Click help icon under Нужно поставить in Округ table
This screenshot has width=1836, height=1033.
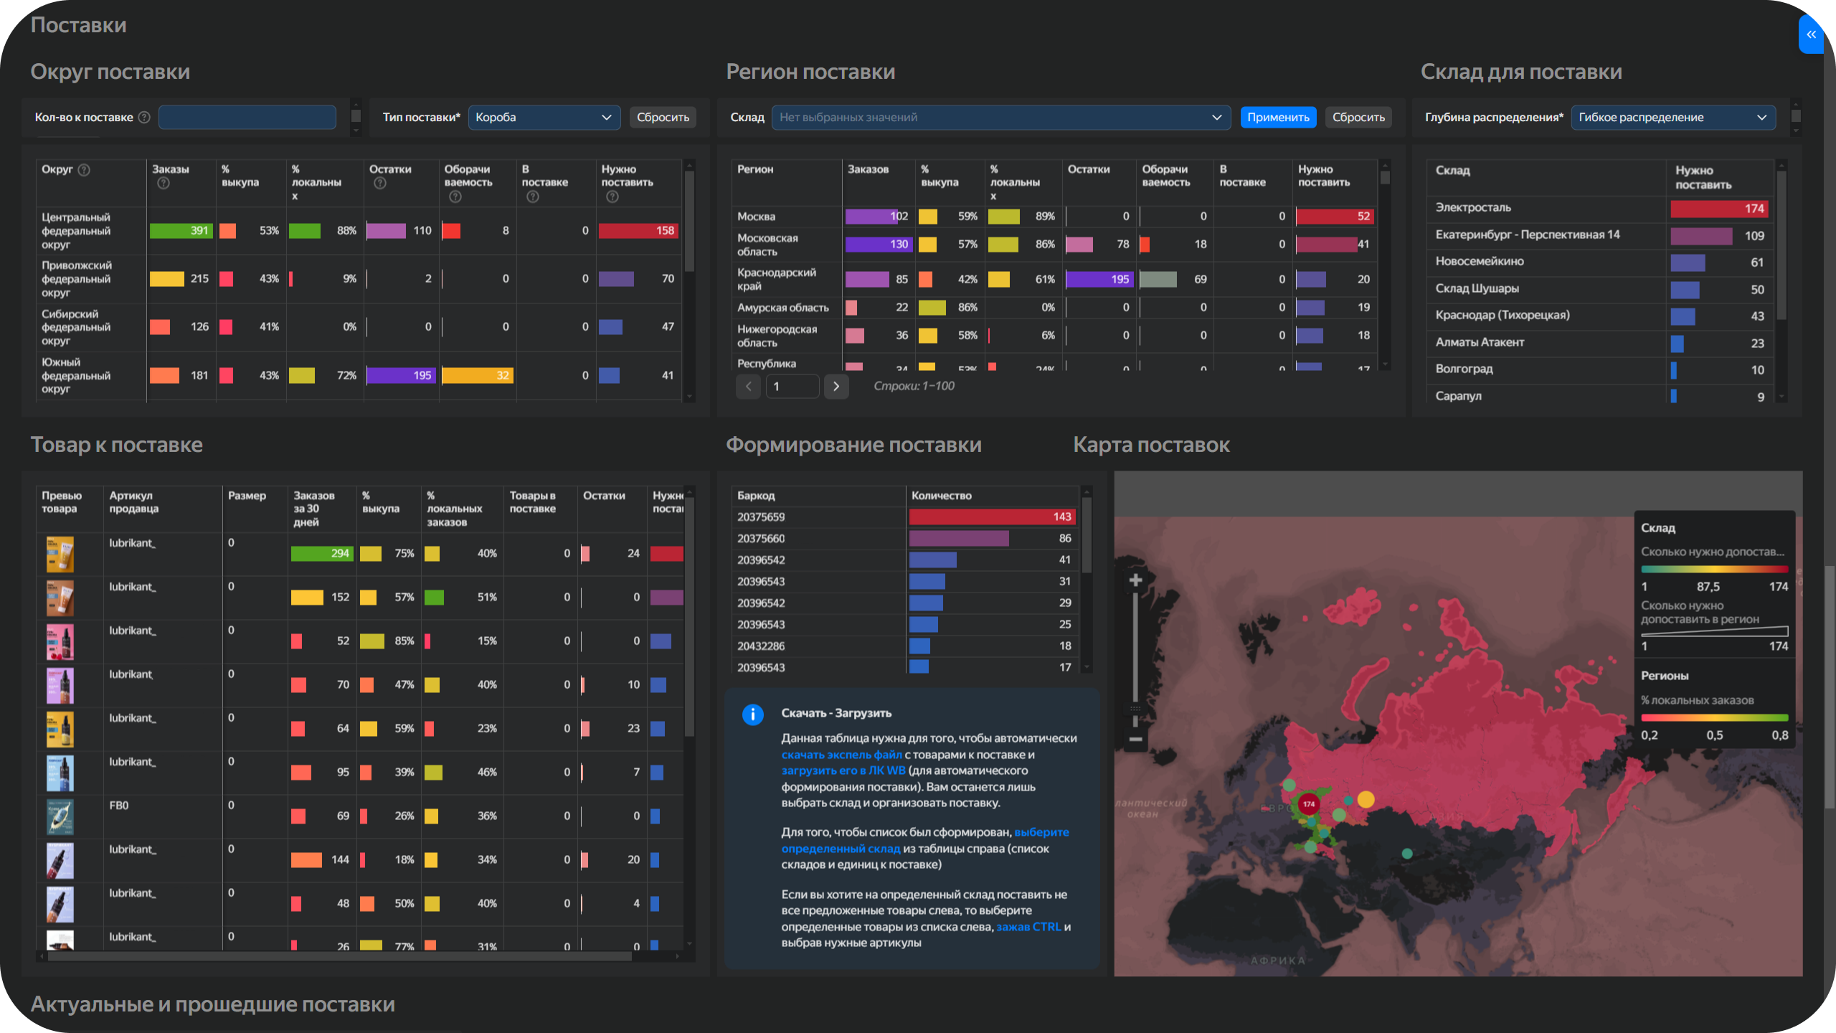pyautogui.click(x=612, y=197)
